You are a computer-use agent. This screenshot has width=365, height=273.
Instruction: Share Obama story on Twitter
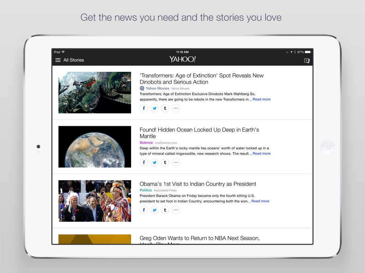(x=154, y=210)
